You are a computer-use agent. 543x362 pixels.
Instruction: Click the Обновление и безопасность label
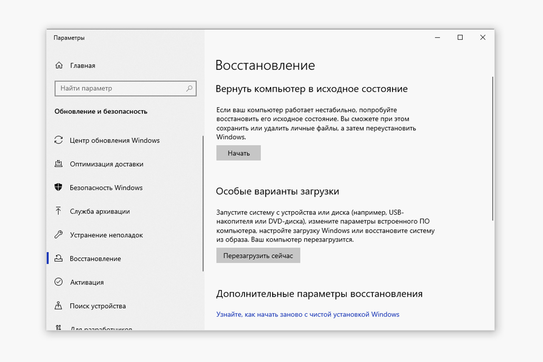click(x=101, y=111)
